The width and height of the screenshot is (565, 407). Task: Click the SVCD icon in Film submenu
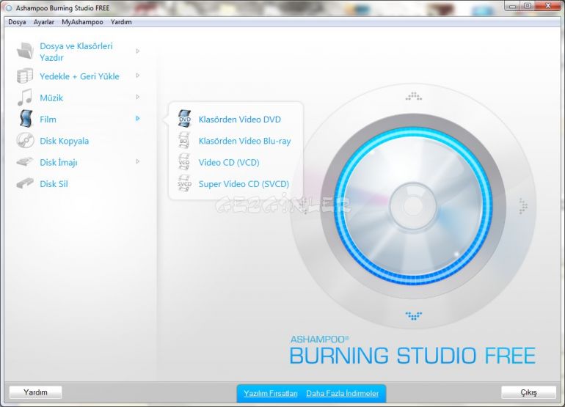point(184,183)
